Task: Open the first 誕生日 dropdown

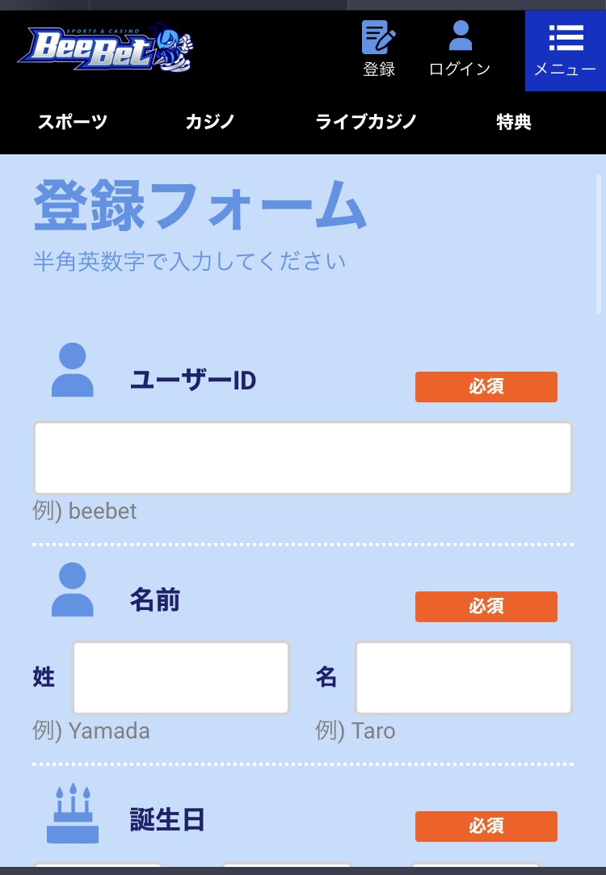Action: click(x=99, y=864)
